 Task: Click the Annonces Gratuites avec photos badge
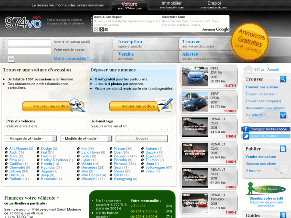(250, 41)
